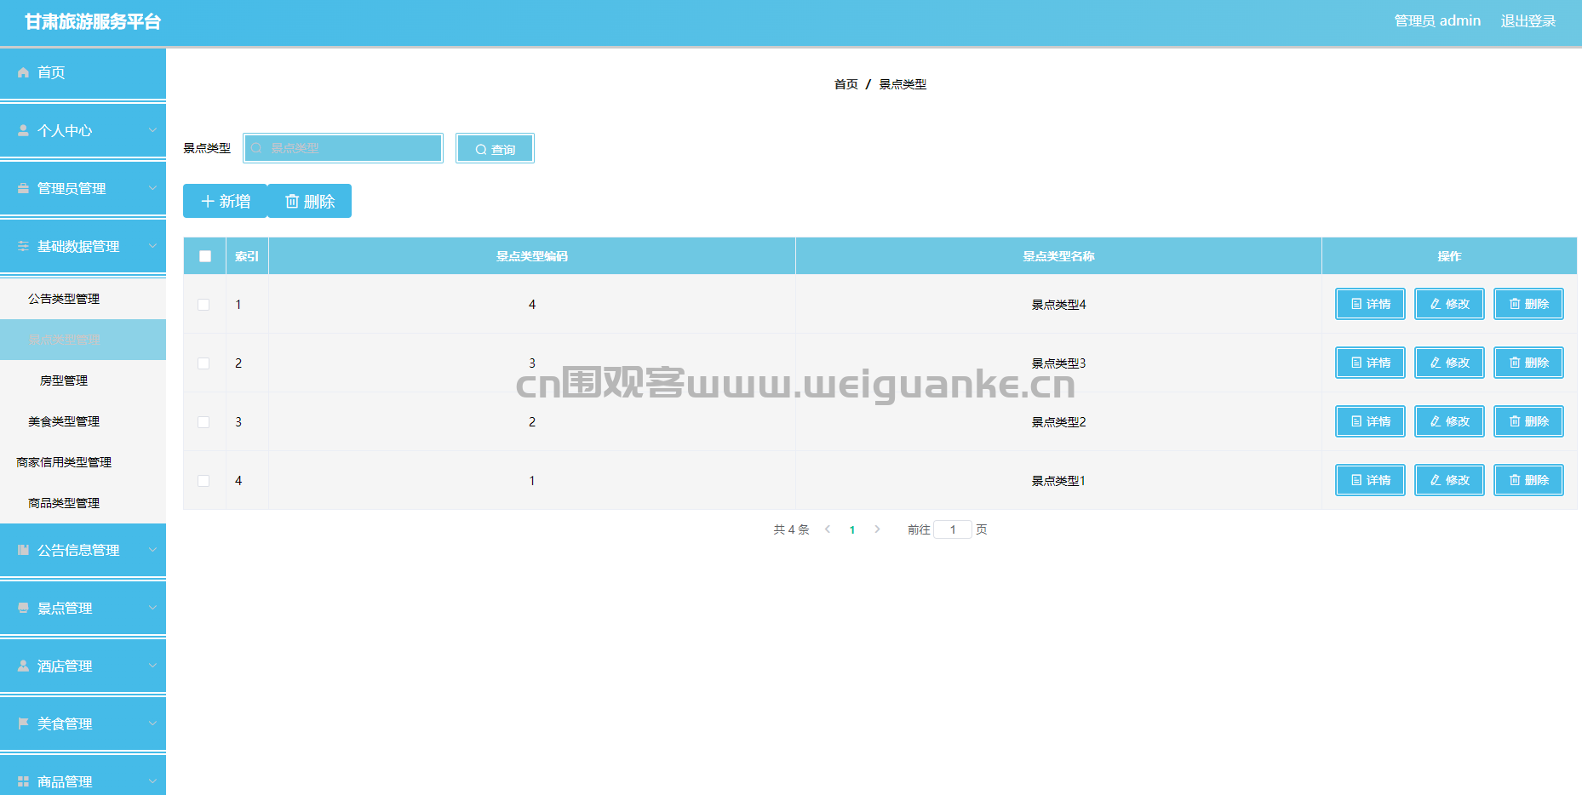Collapse the 基础数据管理 menu chevron
Viewport: 1582px width, 795px height.
(x=152, y=246)
